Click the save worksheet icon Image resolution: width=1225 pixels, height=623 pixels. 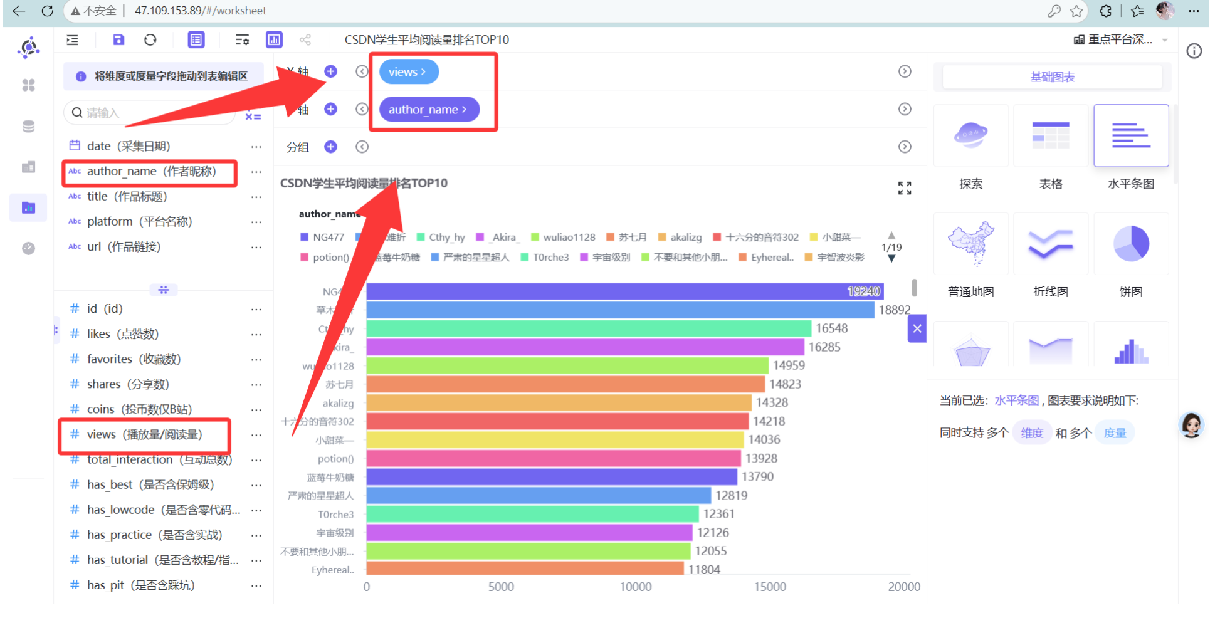118,40
